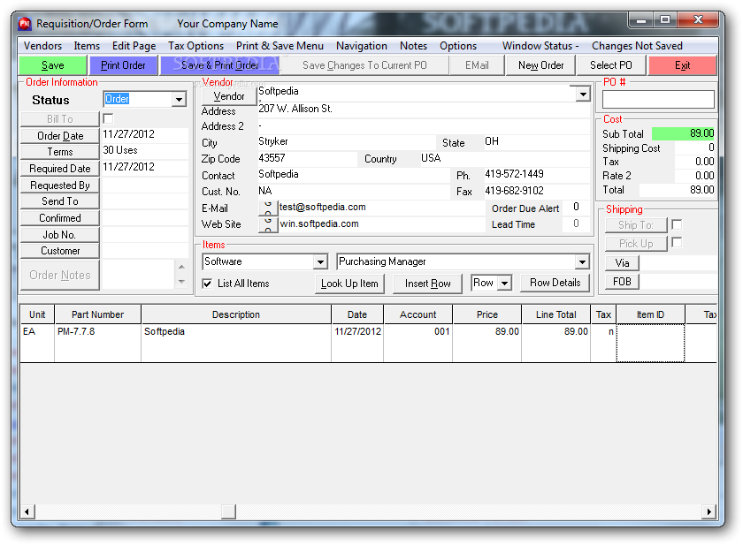Click the Print Order button

123,65
